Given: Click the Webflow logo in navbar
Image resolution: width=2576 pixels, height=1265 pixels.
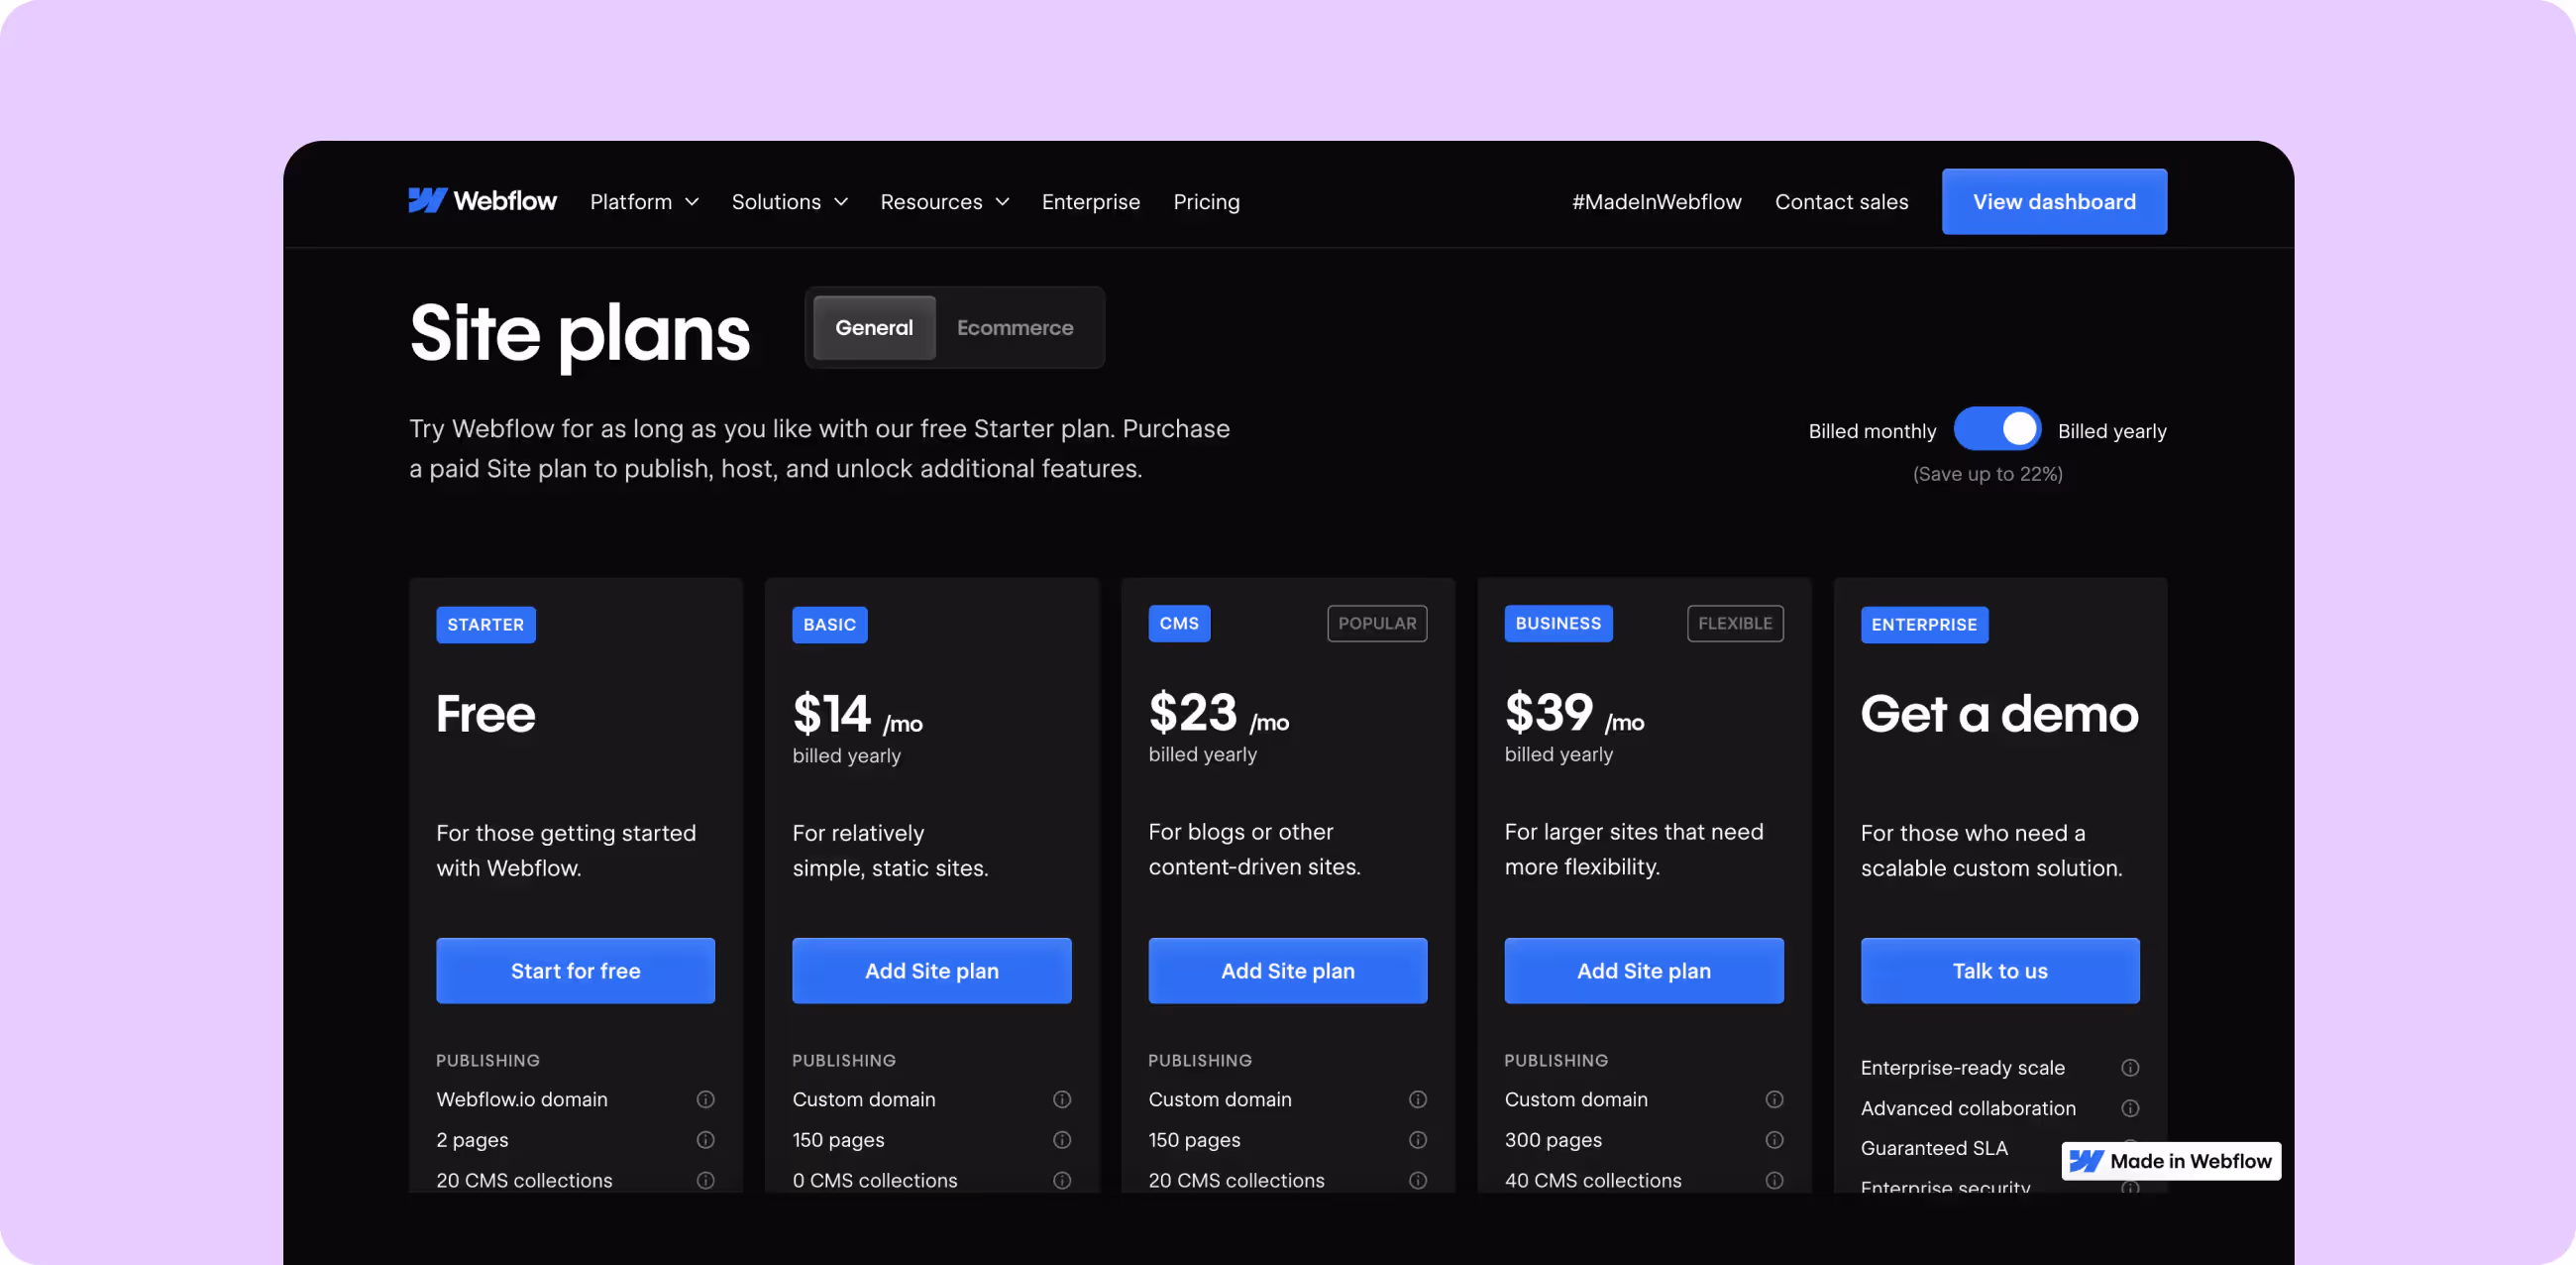Looking at the screenshot, I should click(x=482, y=201).
